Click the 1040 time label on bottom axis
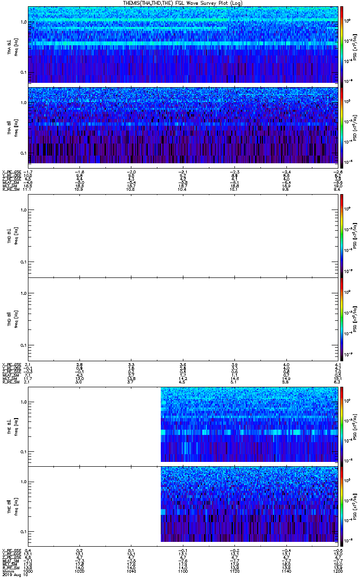Image resolution: width=361 pixels, height=578 pixels. [x=131, y=570]
